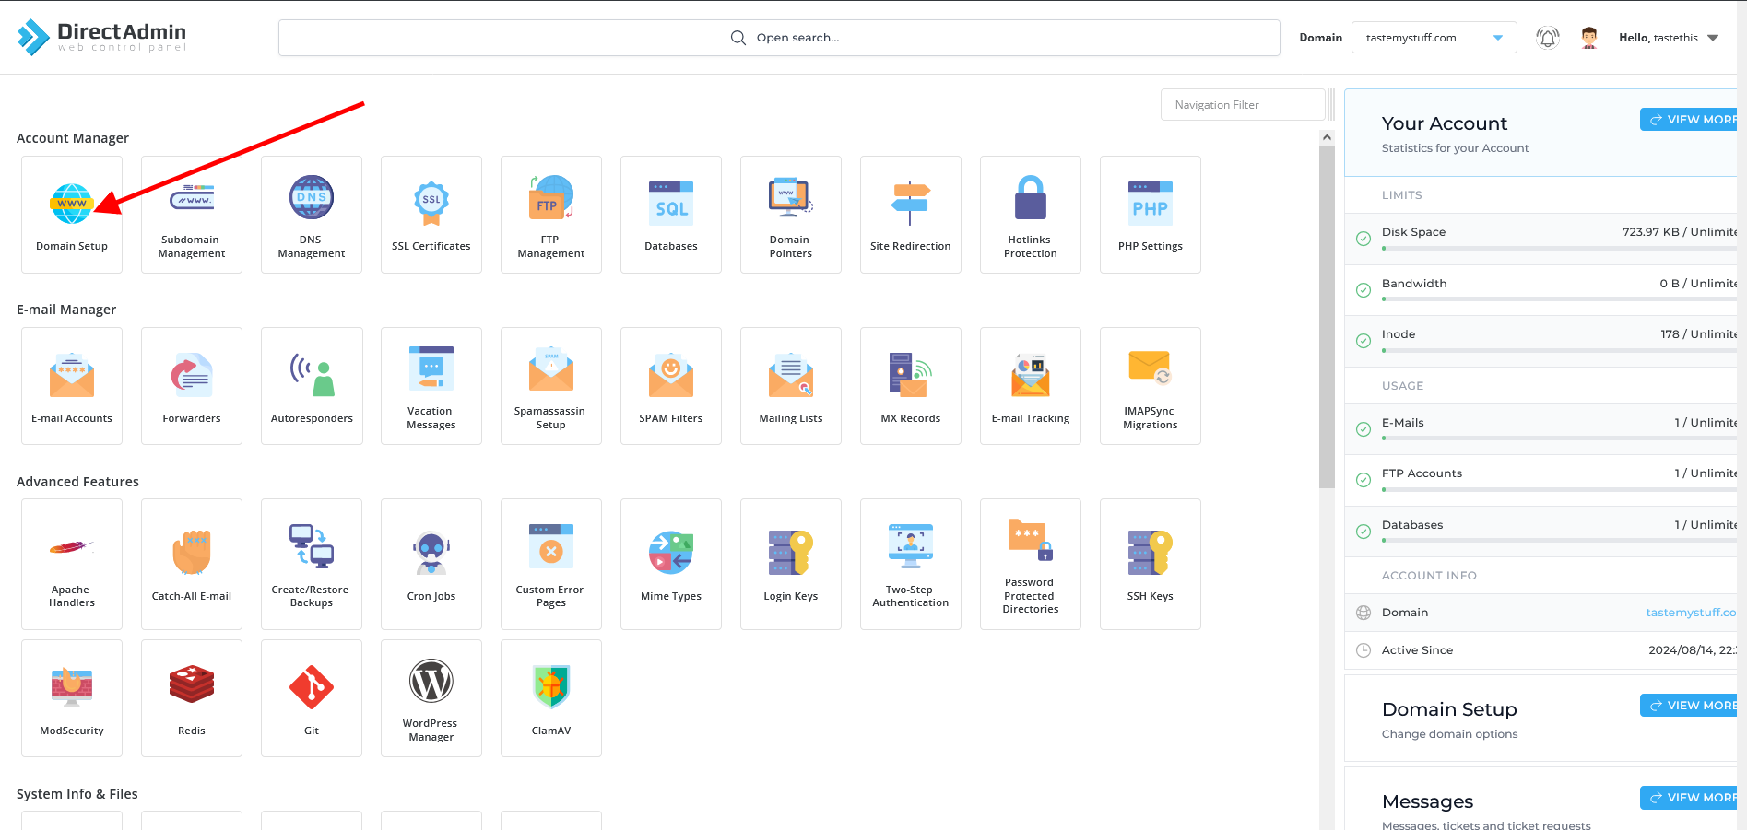Click the tastemystuff.com domain link
1747x830 pixels.
tap(1692, 612)
